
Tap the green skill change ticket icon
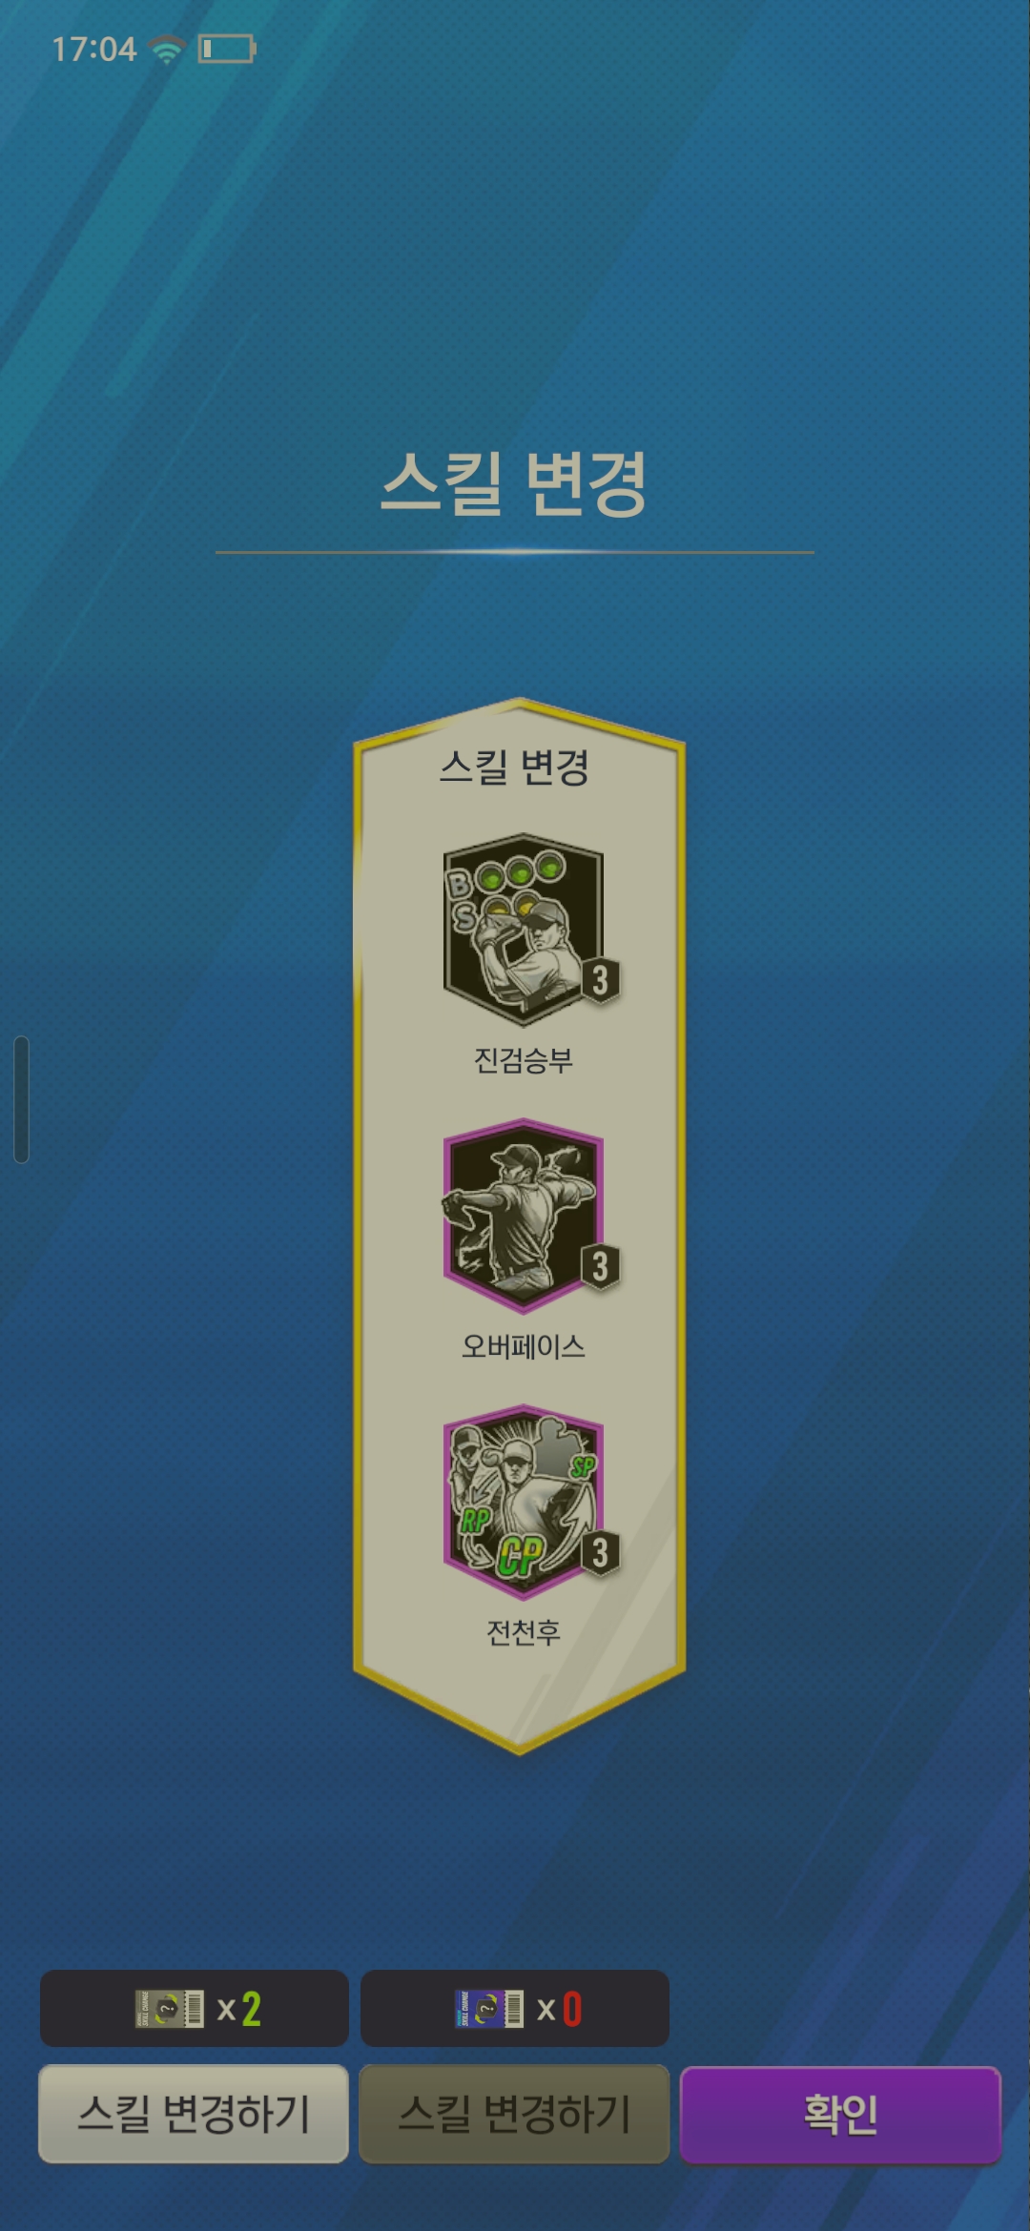(170, 2009)
